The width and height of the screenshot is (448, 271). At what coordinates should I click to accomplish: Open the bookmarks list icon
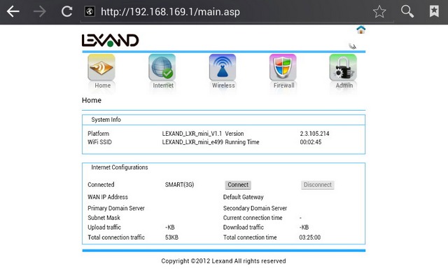434,11
